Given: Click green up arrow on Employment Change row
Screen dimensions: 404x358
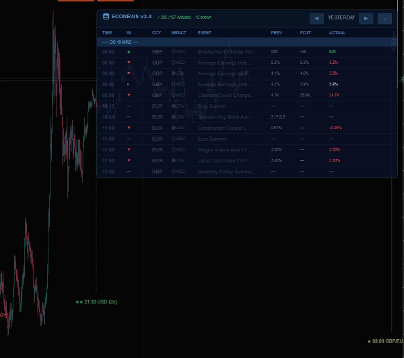Looking at the screenshot, I should coord(129,51).
